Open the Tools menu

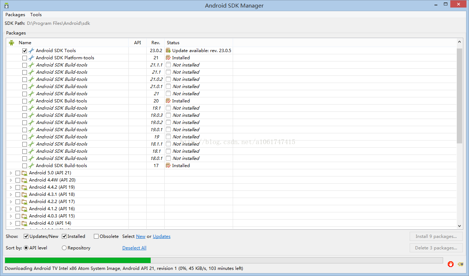[36, 15]
